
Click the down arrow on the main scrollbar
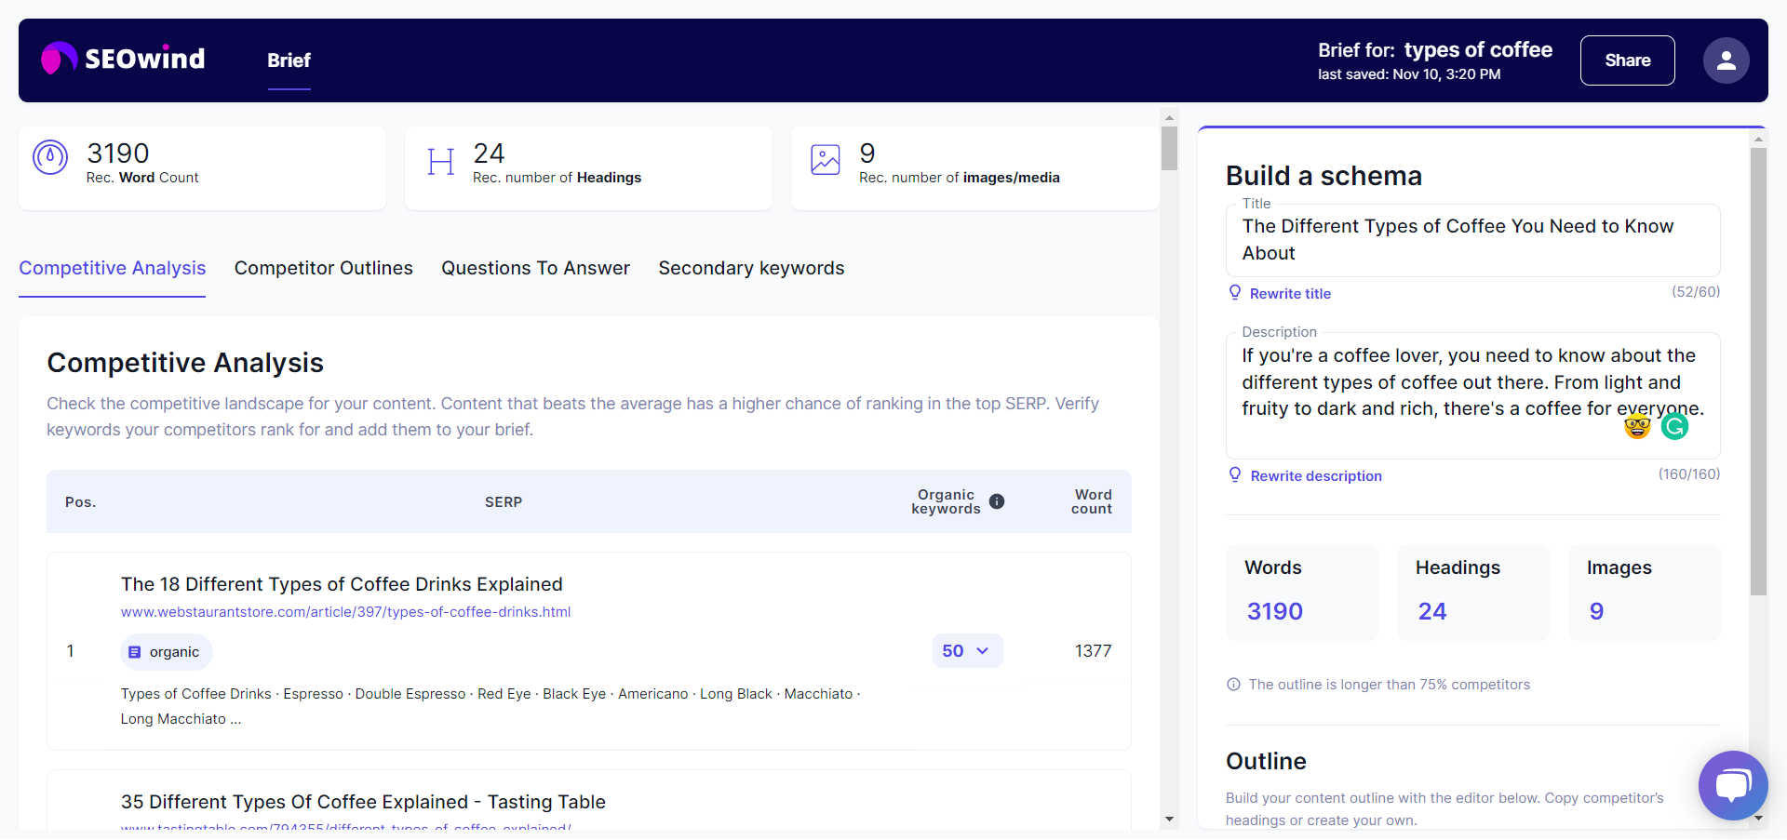click(x=1168, y=820)
